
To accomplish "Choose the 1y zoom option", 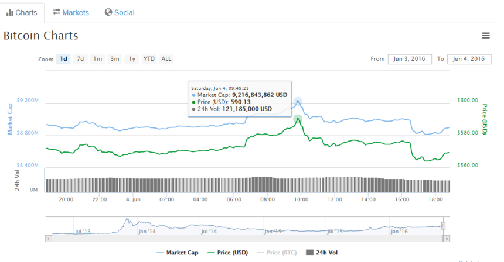I will tap(132, 59).
